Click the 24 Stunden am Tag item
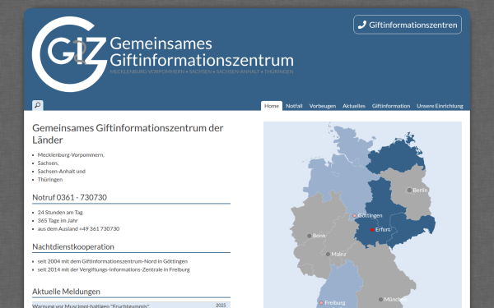Viewport: 494px width, 308px height. pyautogui.click(x=60, y=213)
